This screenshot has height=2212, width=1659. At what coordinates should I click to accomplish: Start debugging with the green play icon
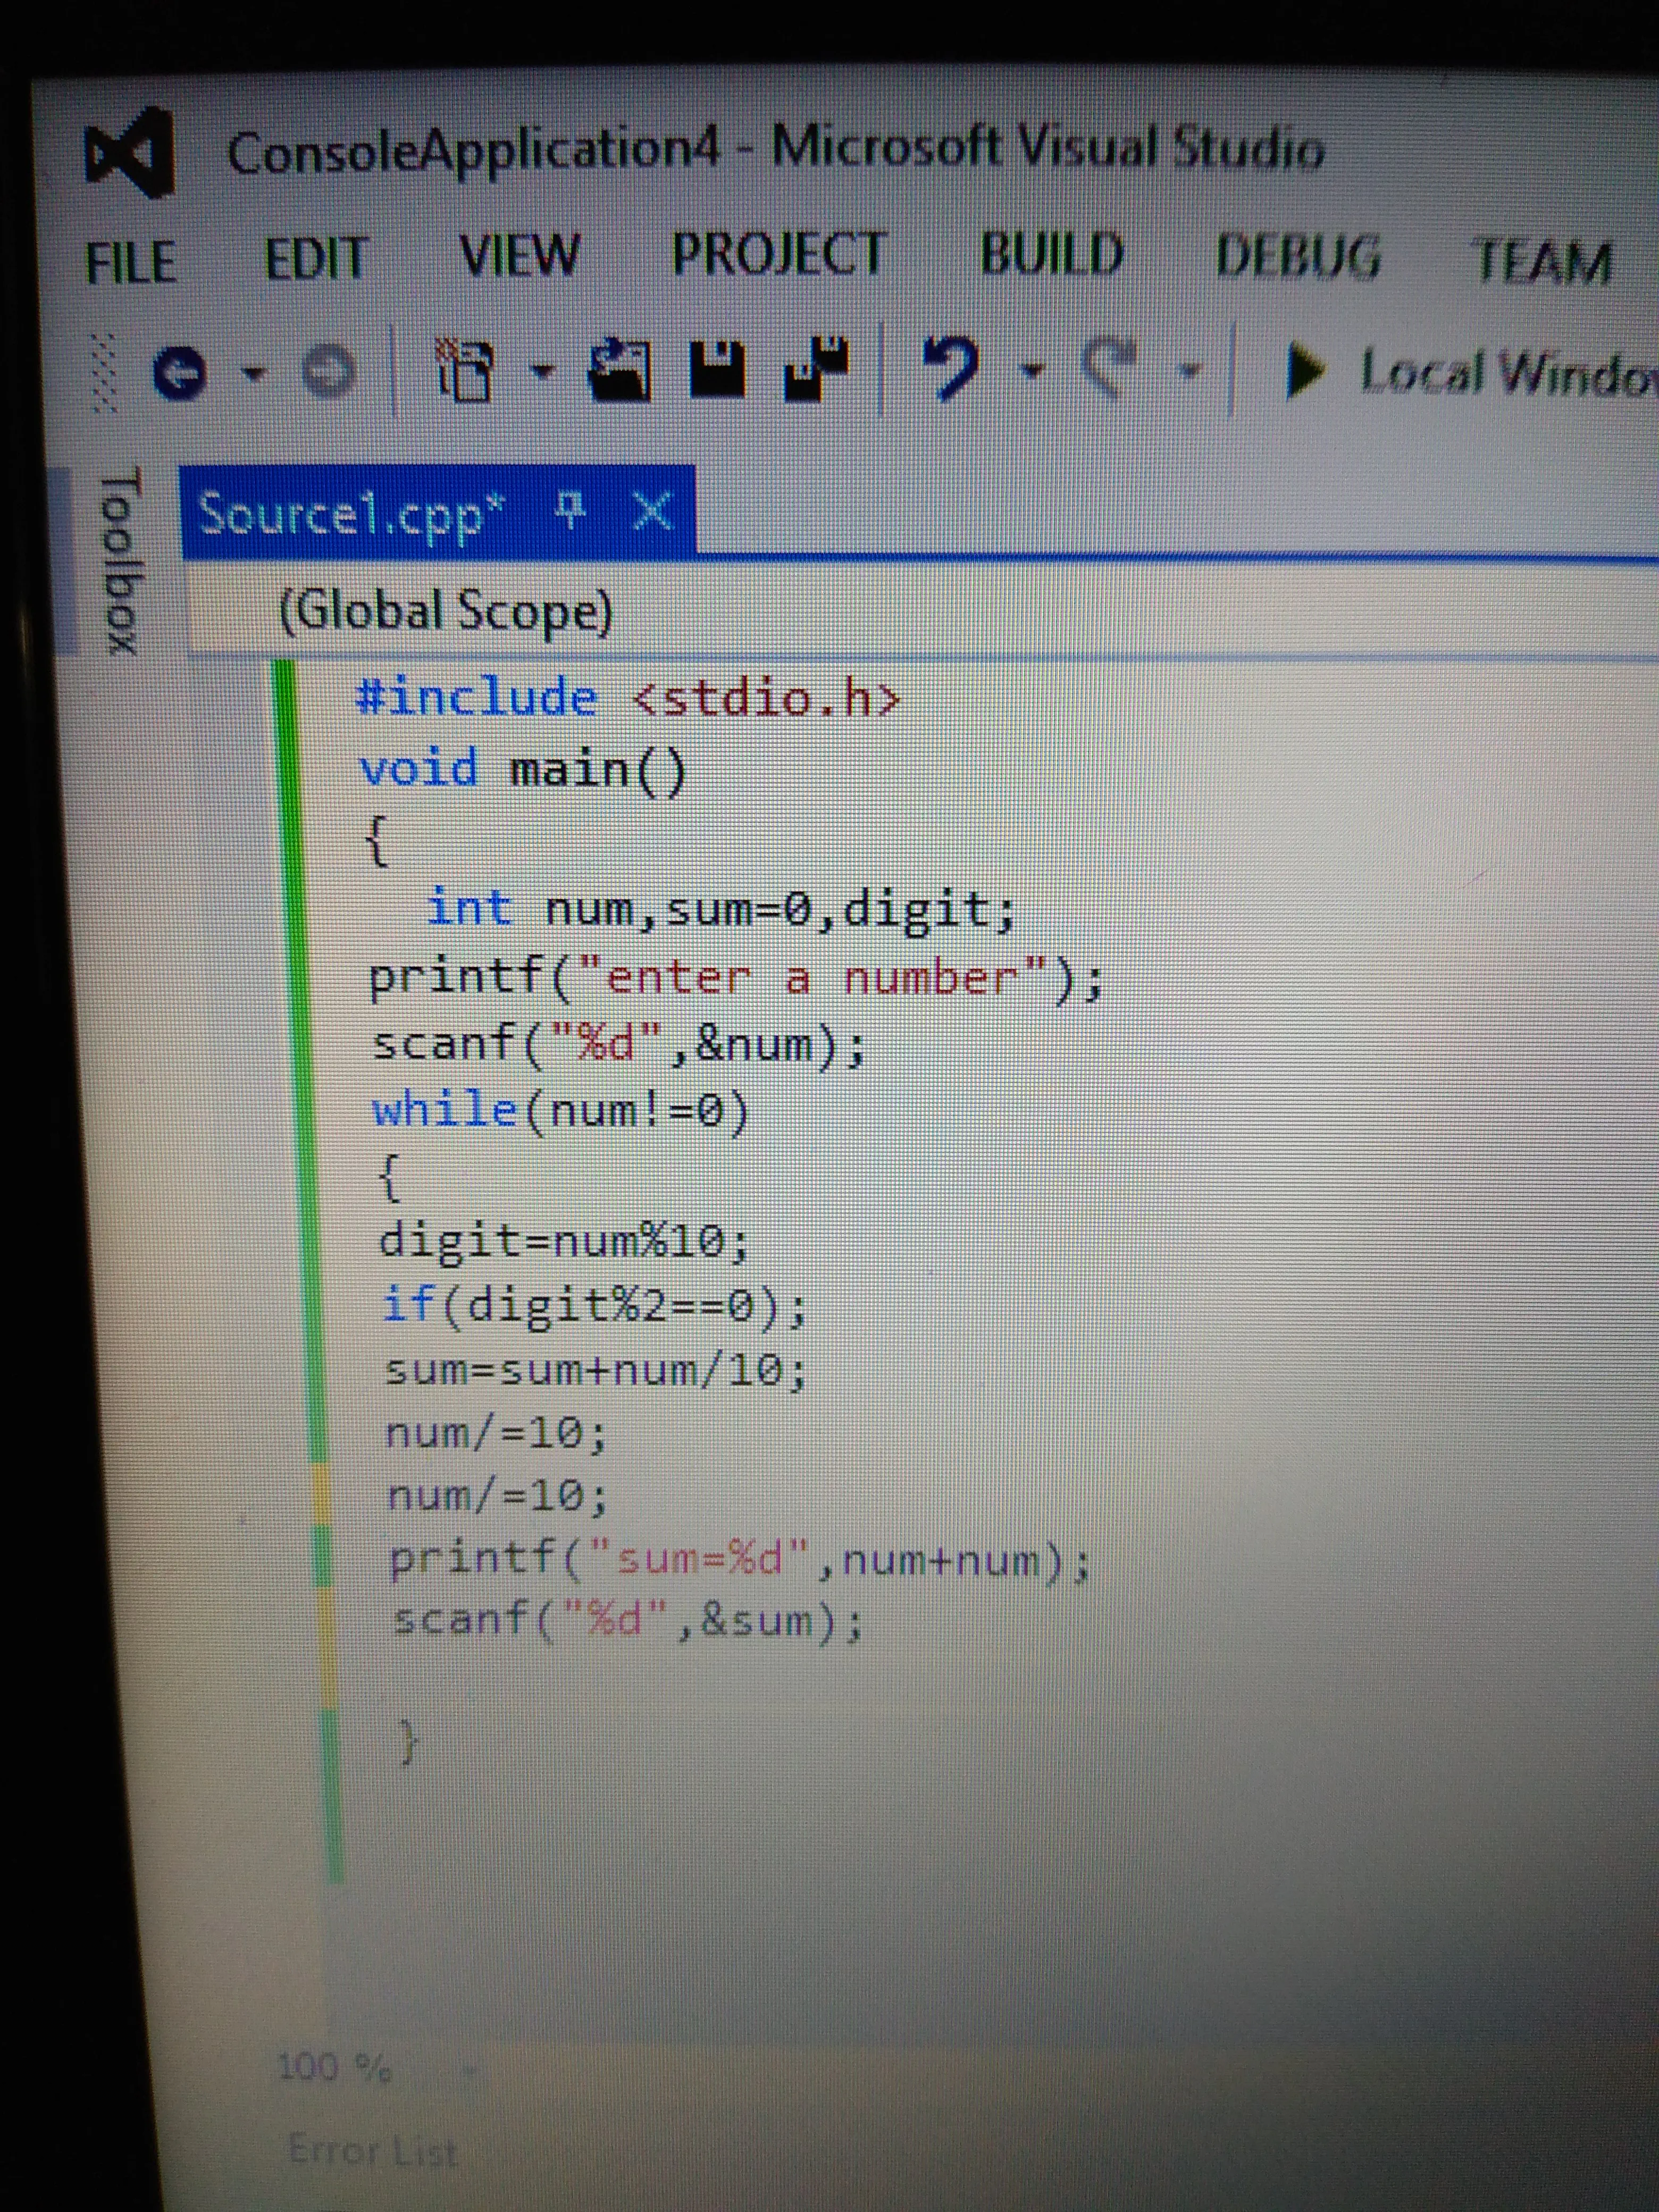[x=1303, y=371]
